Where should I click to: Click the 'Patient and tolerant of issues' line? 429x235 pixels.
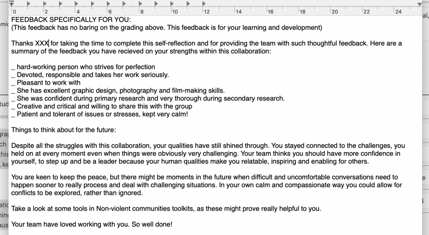coord(100,114)
